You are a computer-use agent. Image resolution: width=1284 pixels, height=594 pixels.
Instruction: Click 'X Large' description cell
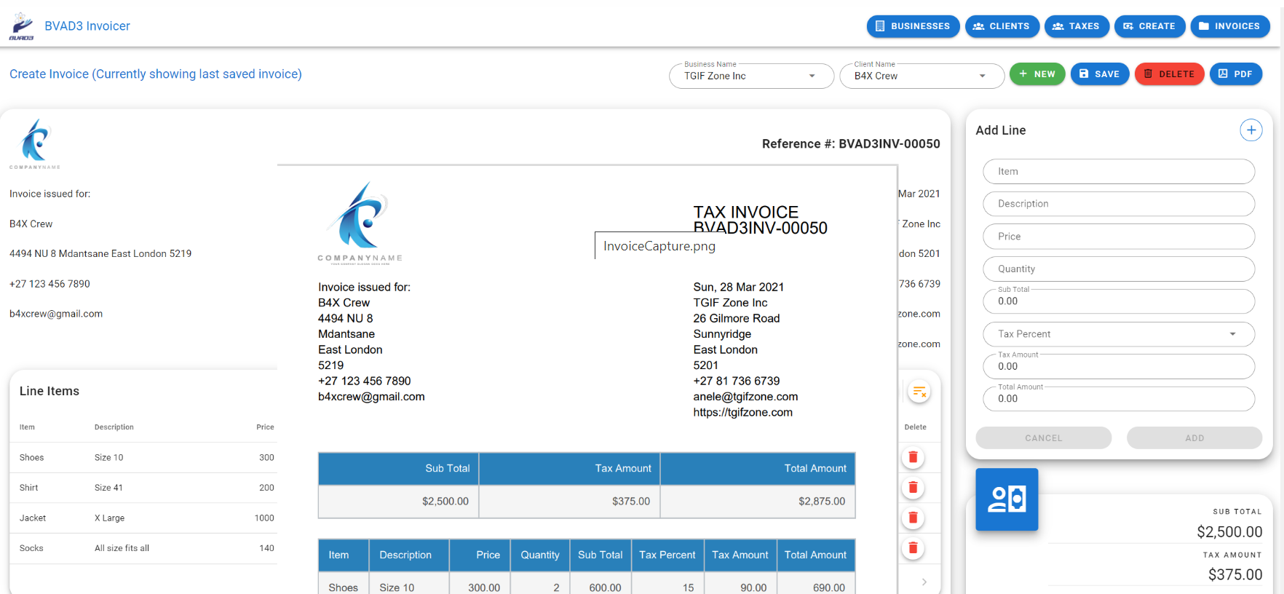coord(110,518)
